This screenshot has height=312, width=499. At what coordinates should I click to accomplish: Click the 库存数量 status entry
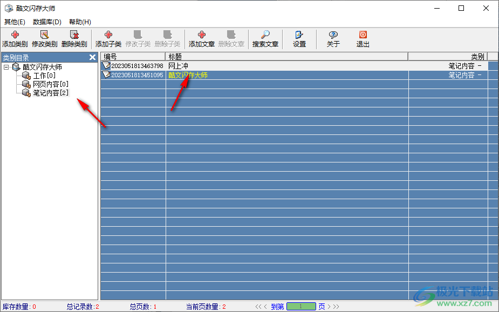coord(19,307)
